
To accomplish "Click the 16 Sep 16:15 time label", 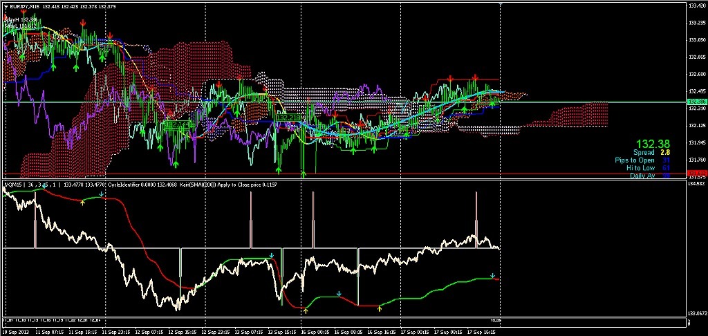I will 381,331.
